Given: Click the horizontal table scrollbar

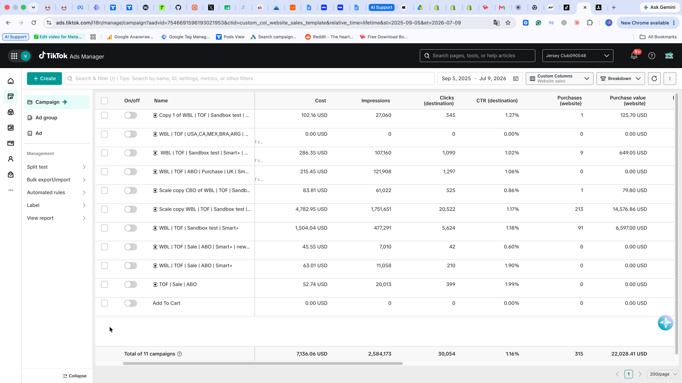Looking at the screenshot, I should click(x=263, y=363).
